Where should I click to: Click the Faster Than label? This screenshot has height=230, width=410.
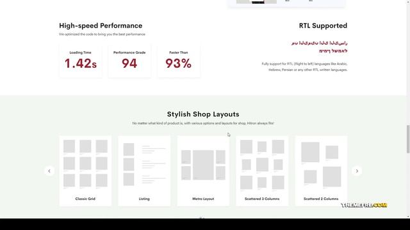[x=179, y=52]
